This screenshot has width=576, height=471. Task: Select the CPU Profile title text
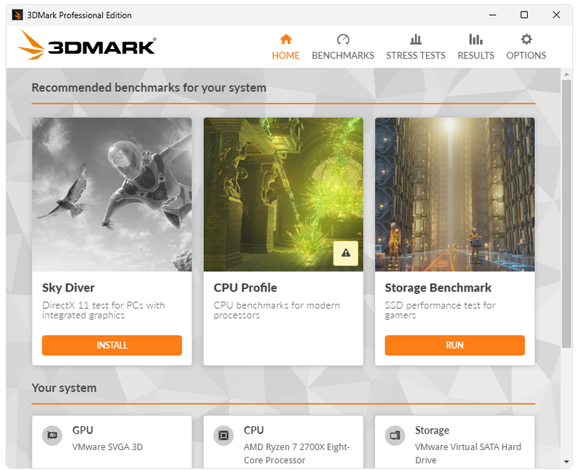246,287
